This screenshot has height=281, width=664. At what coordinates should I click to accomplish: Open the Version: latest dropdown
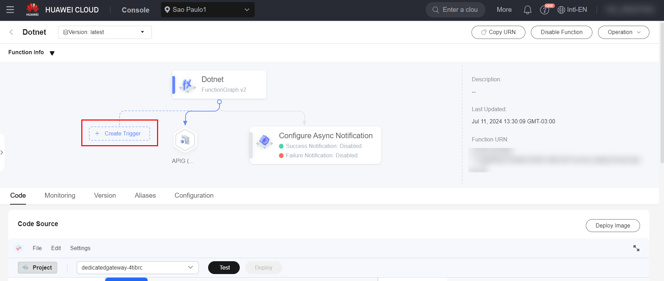tap(105, 32)
